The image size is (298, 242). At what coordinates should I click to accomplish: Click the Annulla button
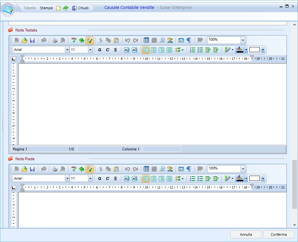[x=246, y=234]
